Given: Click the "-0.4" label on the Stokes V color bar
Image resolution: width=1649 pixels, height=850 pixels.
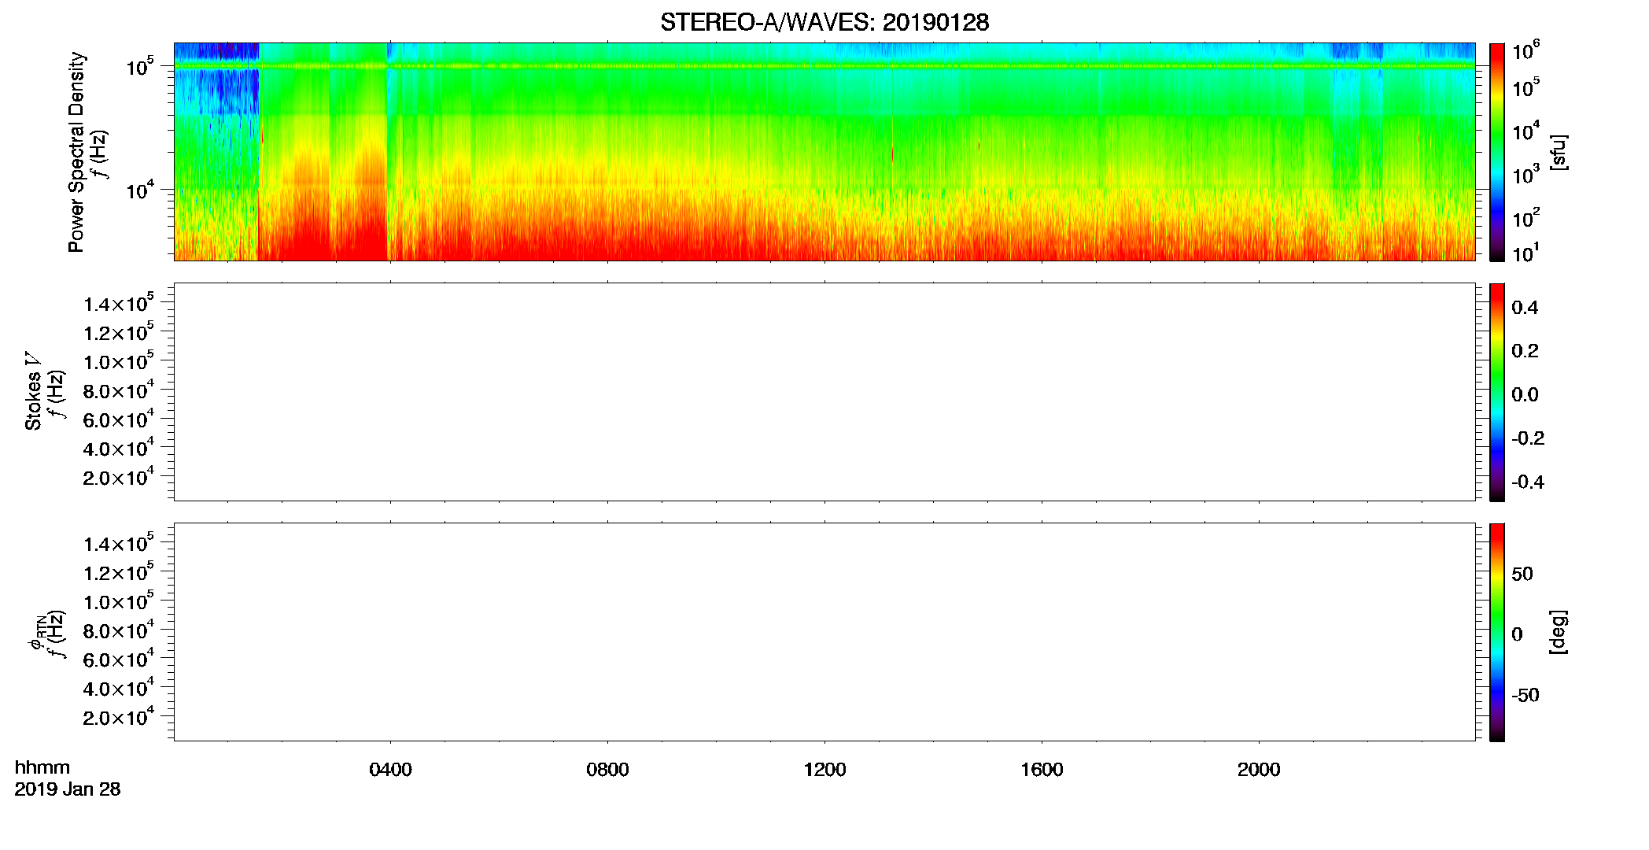Looking at the screenshot, I should tap(1528, 482).
